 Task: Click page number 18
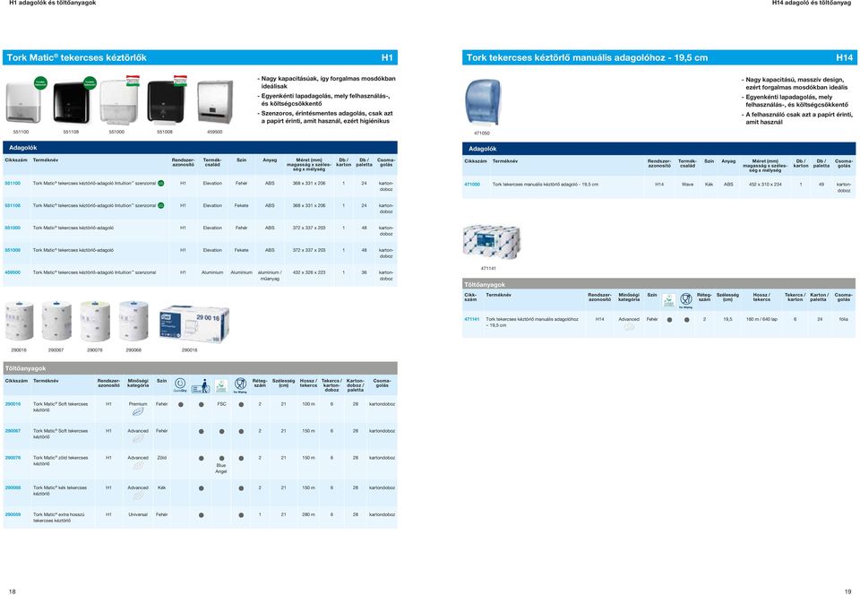click(x=12, y=591)
